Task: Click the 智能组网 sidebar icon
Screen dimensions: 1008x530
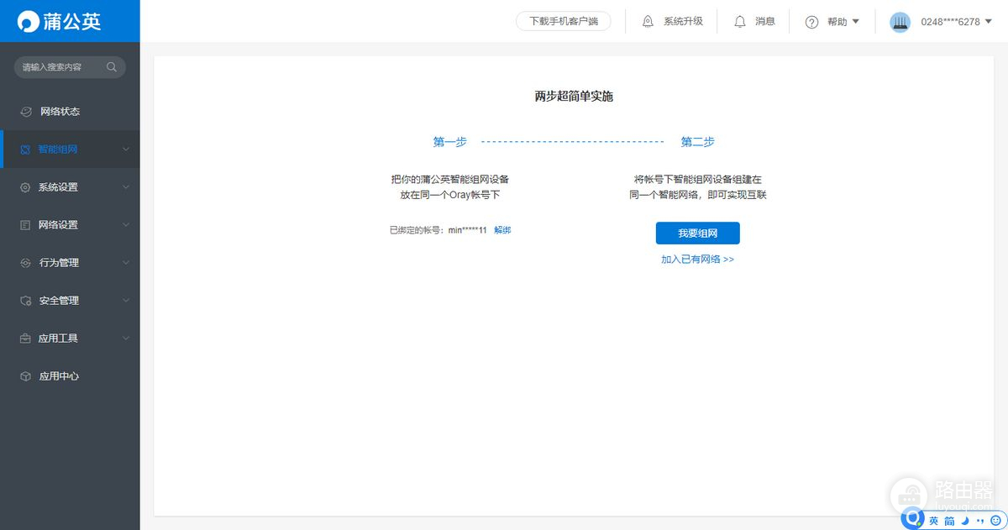Action: 26,149
